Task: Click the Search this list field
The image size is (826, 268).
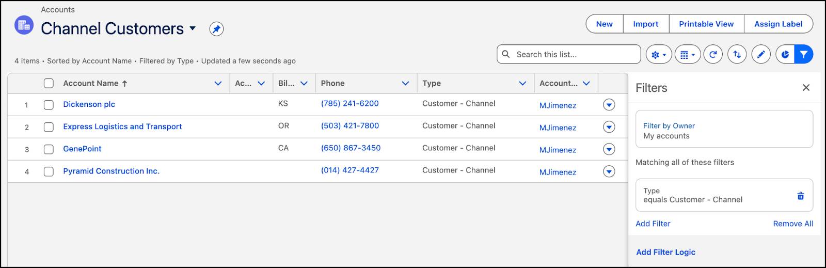Action: tap(573, 54)
